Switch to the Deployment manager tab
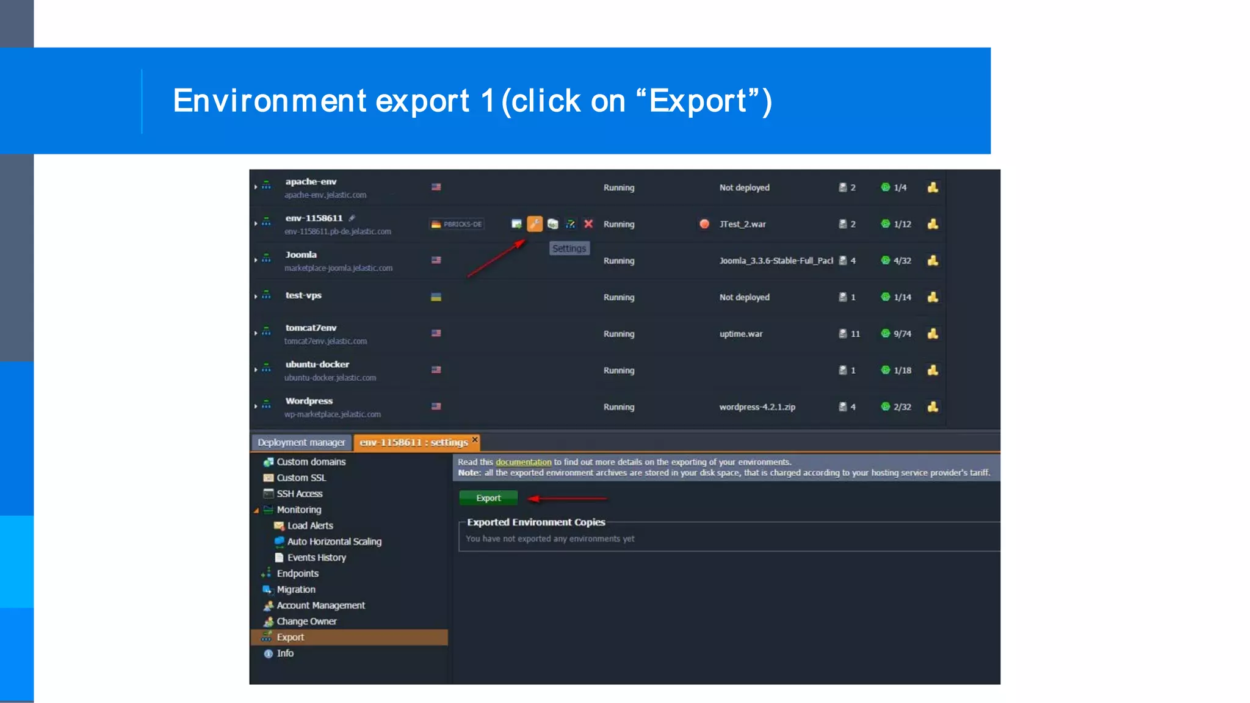Viewport: 1250px width, 703px height. click(x=301, y=442)
